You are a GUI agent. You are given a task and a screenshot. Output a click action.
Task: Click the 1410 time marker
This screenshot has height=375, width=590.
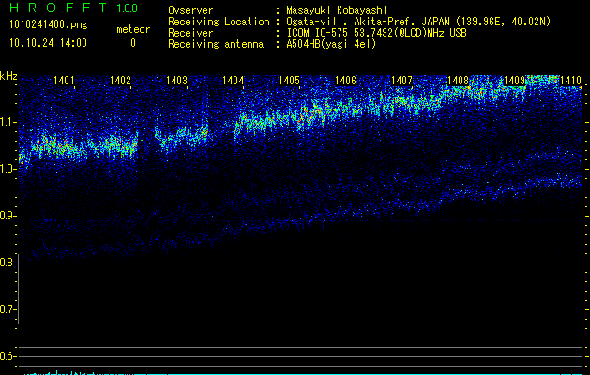click(570, 80)
